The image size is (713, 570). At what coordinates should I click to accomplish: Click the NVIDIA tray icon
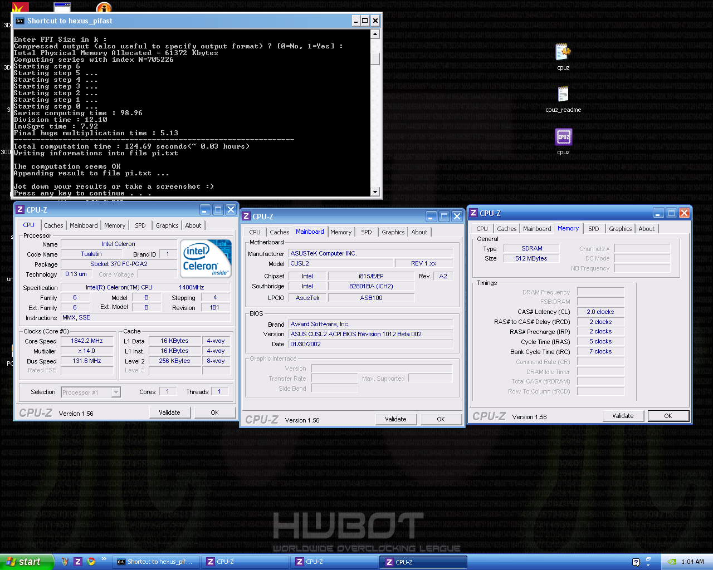[x=672, y=562]
